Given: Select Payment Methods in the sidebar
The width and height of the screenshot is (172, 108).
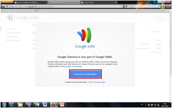Looking at the screenshot, I should click(13, 33).
